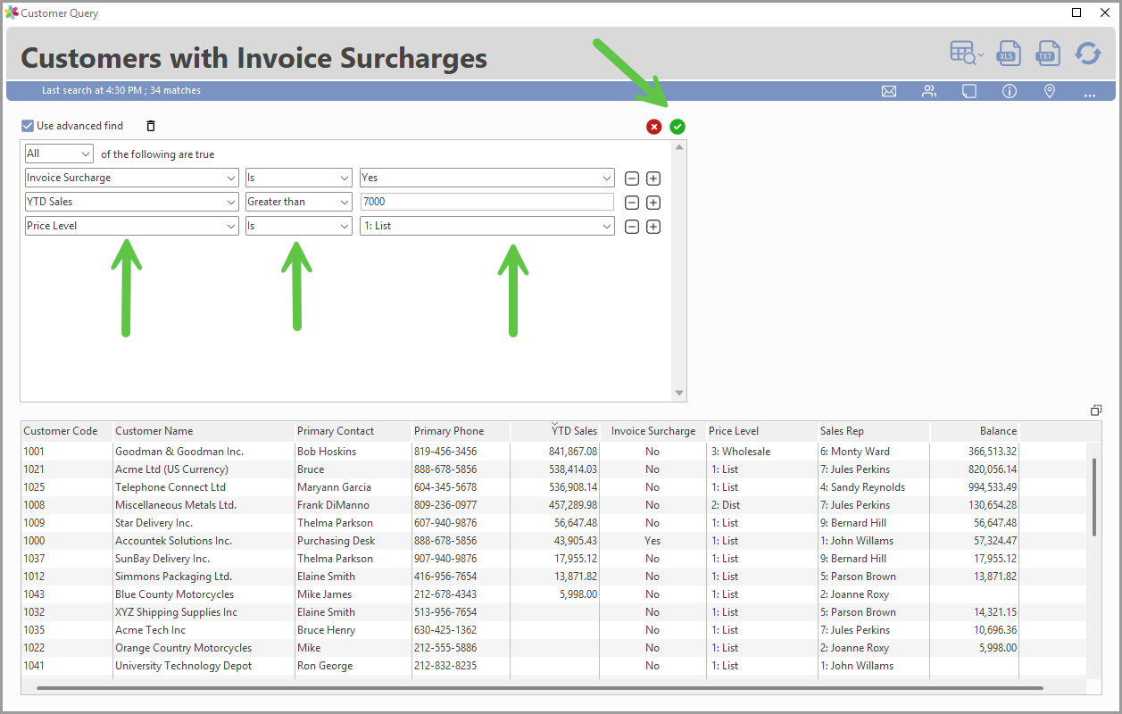The width and height of the screenshot is (1122, 714).
Task: Click Blue County Motorcycles customer name
Action: click(174, 594)
